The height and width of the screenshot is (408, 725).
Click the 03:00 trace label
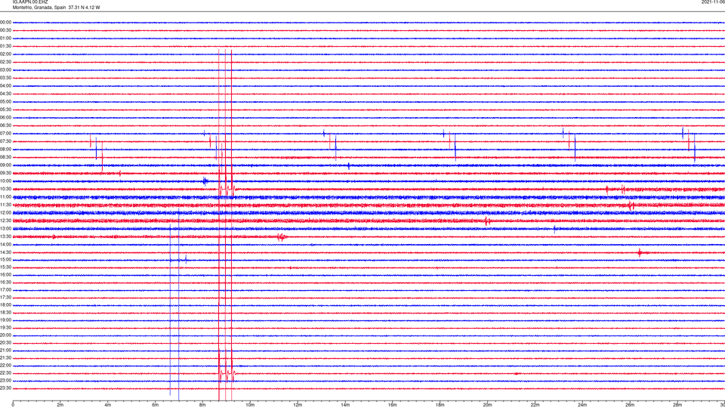coord(5,70)
